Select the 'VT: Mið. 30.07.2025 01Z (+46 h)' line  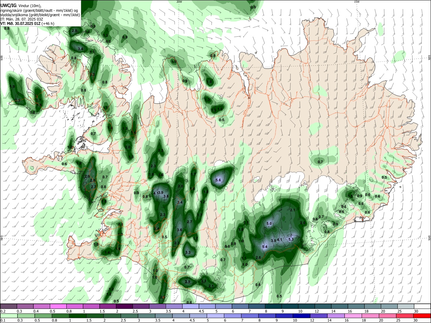coord(27,24)
